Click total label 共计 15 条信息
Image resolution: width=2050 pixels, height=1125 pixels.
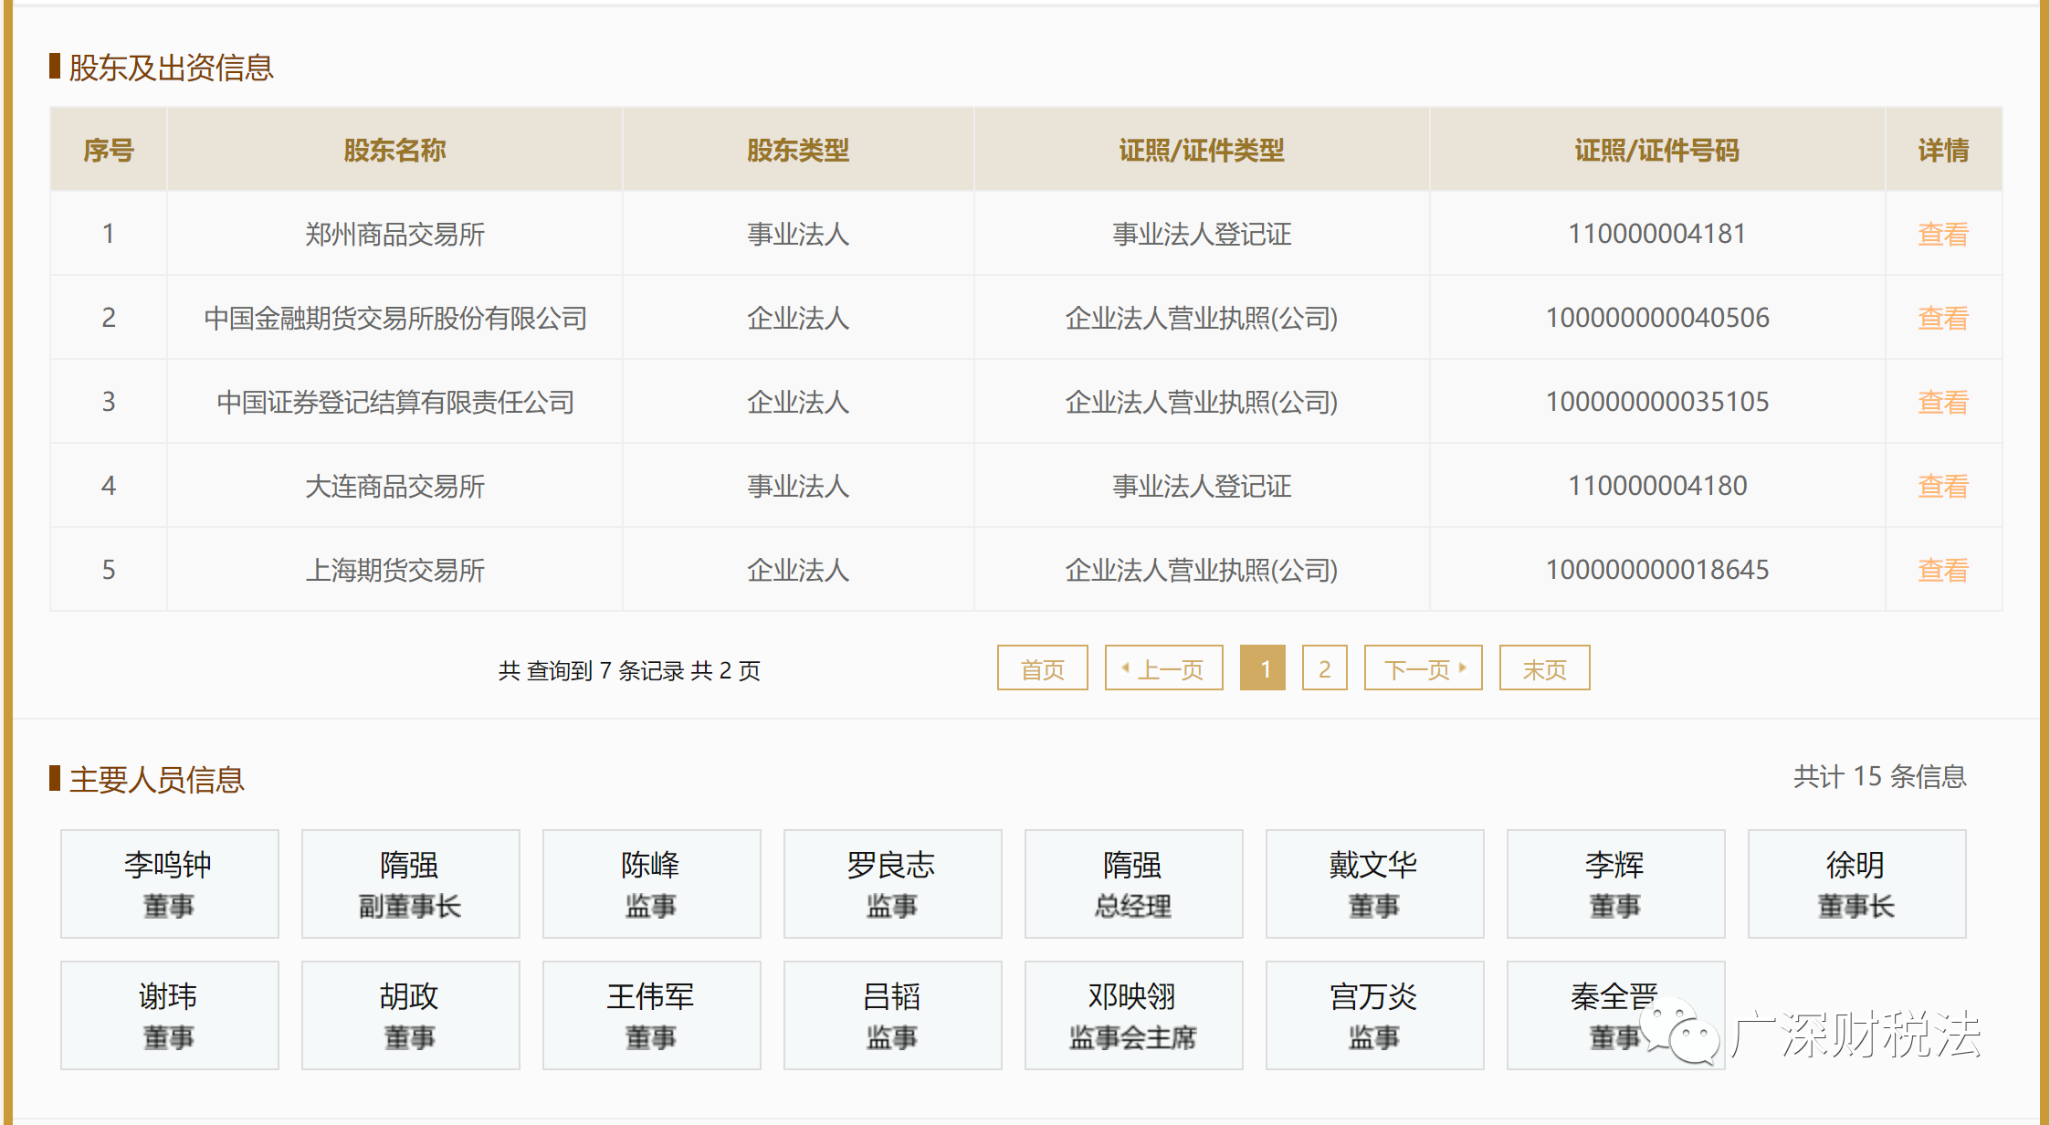[1879, 776]
